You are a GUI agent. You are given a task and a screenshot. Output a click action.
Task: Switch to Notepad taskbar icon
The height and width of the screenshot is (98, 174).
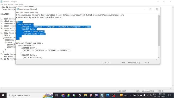click(102, 95)
